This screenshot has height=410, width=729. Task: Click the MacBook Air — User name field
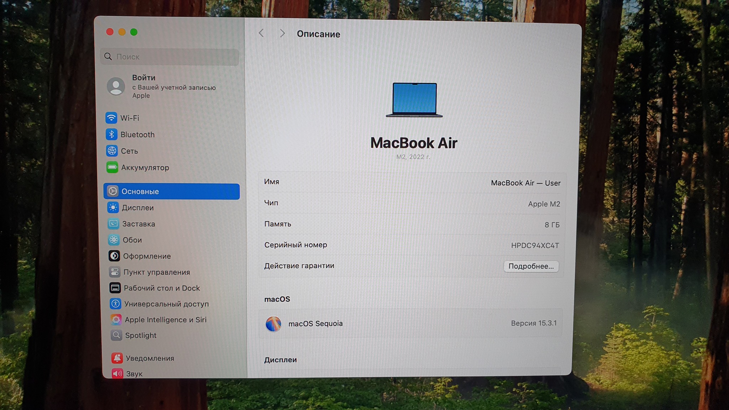click(x=525, y=183)
